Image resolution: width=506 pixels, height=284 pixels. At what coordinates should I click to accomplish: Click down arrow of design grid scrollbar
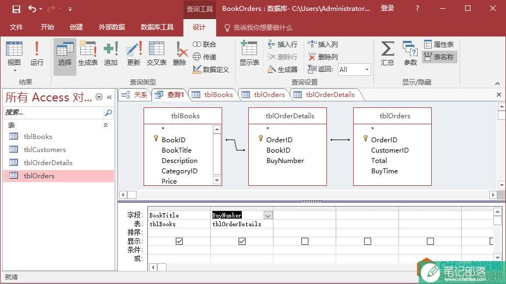[x=497, y=258]
